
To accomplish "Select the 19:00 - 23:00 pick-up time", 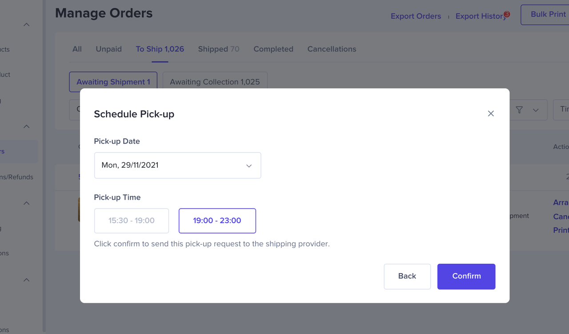I will tap(217, 221).
